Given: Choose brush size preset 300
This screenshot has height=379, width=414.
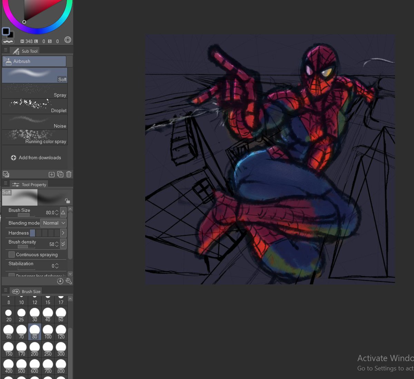Looking at the screenshot, I should coord(61,349).
